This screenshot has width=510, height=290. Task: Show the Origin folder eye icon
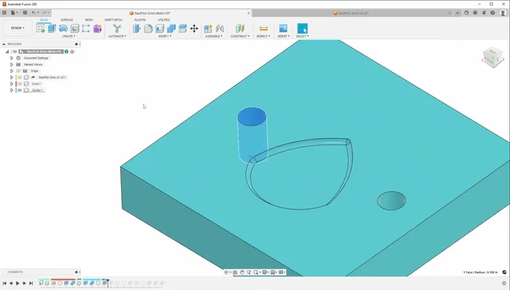coord(18,71)
